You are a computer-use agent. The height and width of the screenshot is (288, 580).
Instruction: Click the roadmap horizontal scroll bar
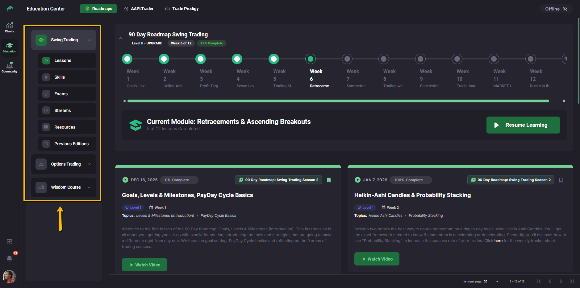click(338, 101)
